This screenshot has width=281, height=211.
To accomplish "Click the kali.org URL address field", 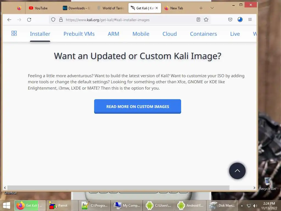I will tap(129, 20).
